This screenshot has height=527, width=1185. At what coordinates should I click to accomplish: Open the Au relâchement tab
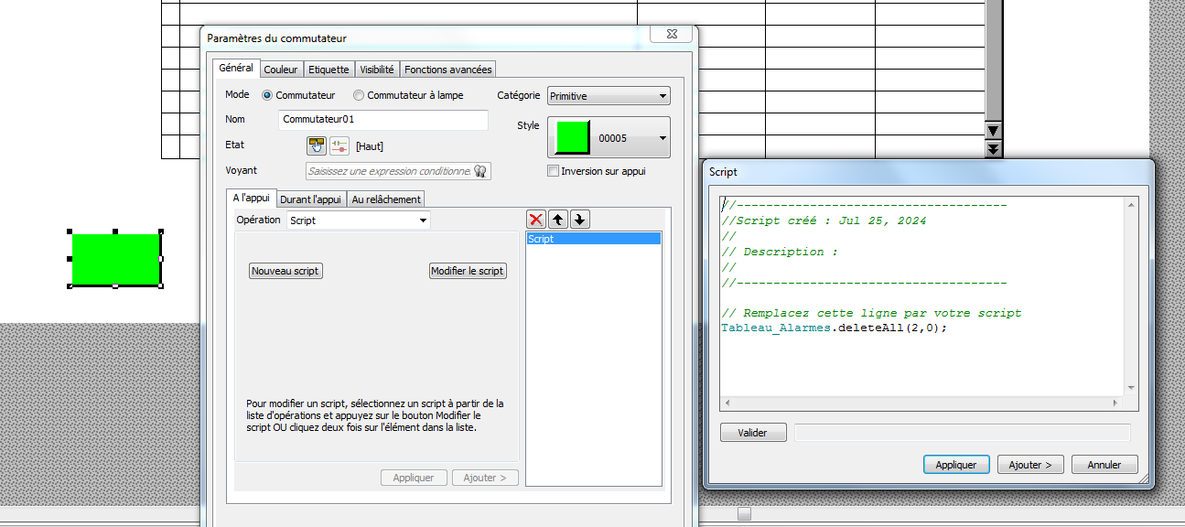[x=385, y=199]
